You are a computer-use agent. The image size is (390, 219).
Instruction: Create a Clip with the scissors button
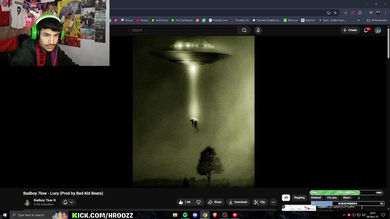[260, 202]
